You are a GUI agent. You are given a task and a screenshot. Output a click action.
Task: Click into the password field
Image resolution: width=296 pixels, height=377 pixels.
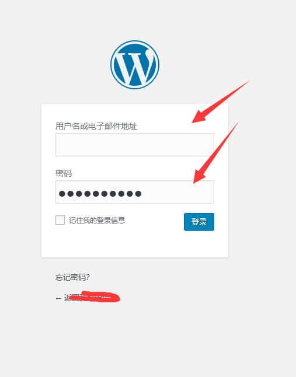coord(135,192)
